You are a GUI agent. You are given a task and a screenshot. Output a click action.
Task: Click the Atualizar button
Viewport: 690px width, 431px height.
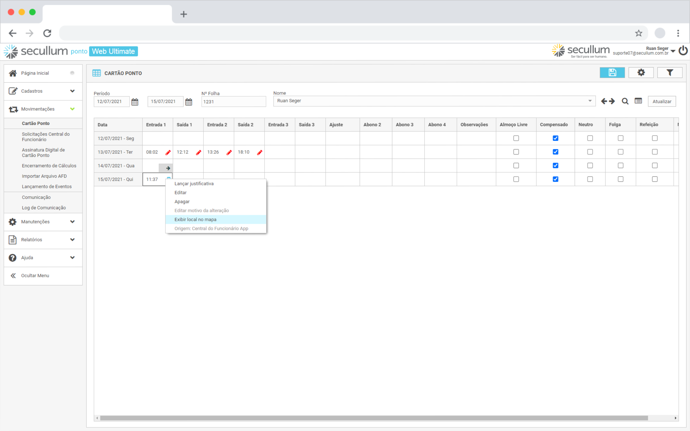click(x=662, y=102)
